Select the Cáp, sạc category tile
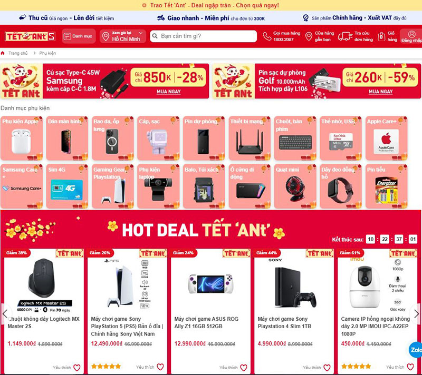The height and width of the screenshot is (375, 422). (158, 139)
